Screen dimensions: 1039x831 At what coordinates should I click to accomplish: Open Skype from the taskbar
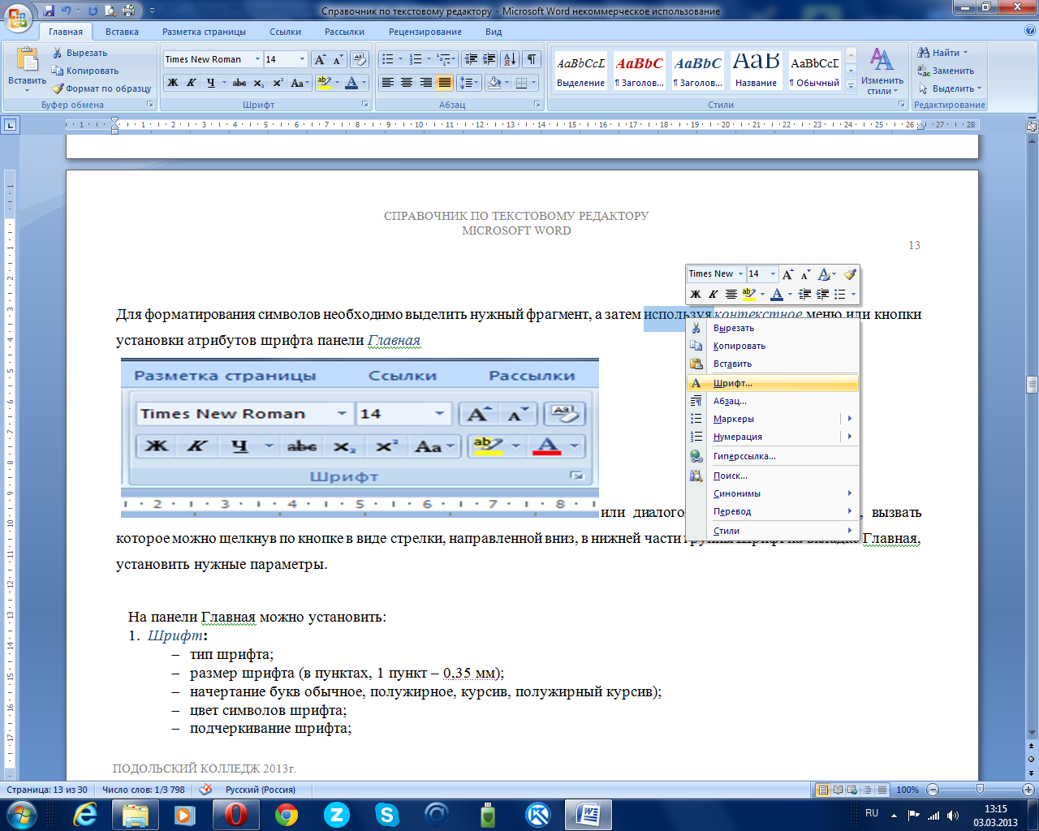point(387,814)
